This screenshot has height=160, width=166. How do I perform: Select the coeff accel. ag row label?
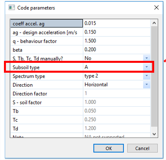(x=47, y=23)
